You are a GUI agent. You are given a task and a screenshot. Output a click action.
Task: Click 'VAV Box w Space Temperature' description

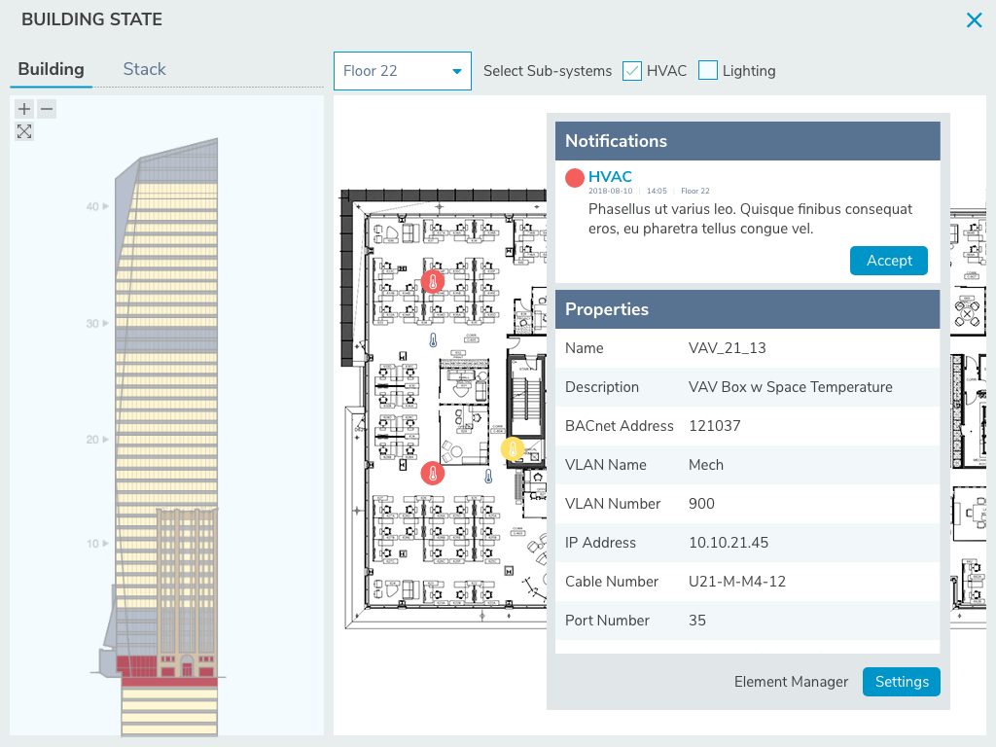pos(790,387)
